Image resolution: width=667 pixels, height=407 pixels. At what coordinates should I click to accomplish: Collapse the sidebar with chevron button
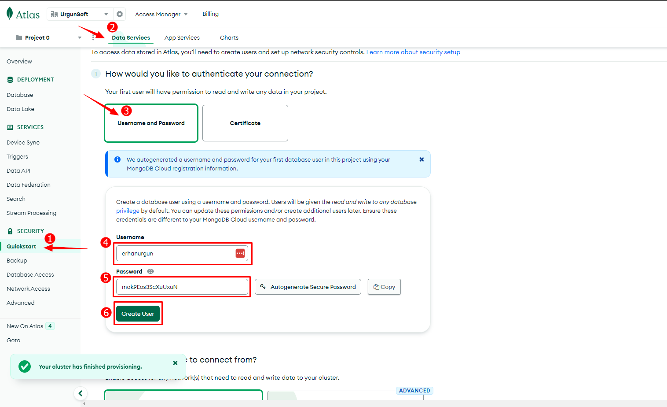81,393
